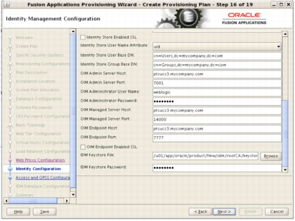The height and width of the screenshot is (221, 295).
Task: Open the Web Proxy Configuration step link
Action: pos(40,160)
